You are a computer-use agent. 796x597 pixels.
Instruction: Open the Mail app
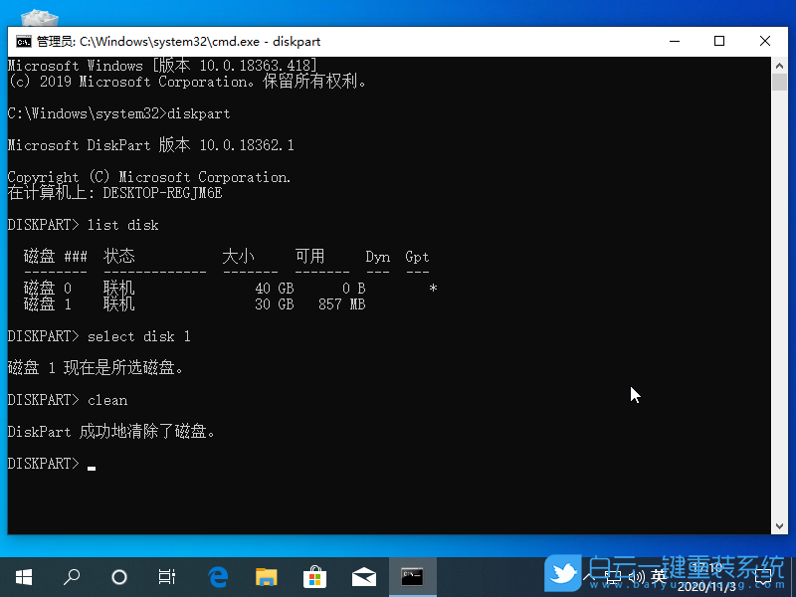363,576
